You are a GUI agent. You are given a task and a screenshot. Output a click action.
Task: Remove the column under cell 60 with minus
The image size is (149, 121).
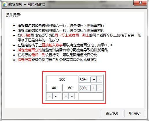tap(72, 96)
